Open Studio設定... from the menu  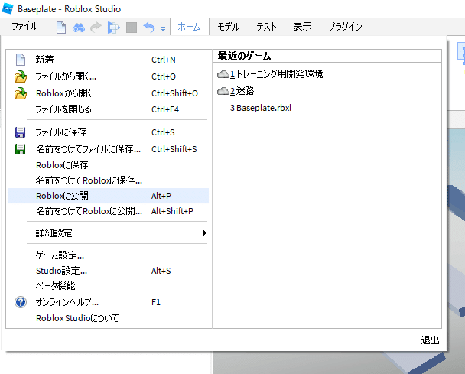[x=109, y=271]
